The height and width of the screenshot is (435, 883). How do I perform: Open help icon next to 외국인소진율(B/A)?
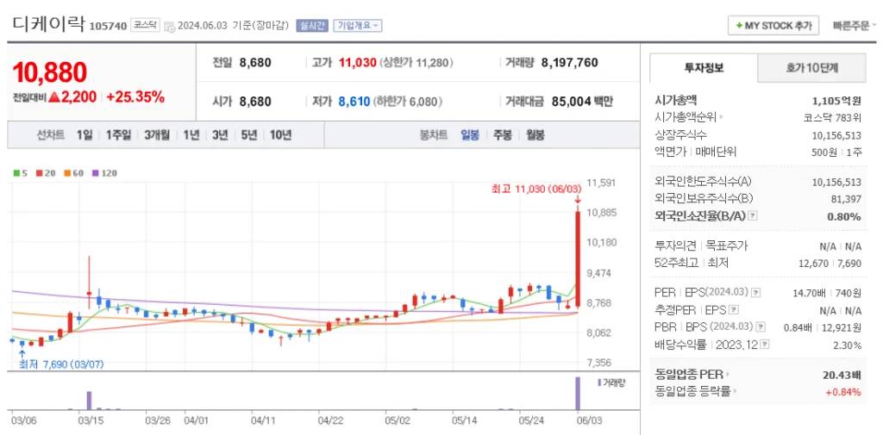click(x=753, y=216)
